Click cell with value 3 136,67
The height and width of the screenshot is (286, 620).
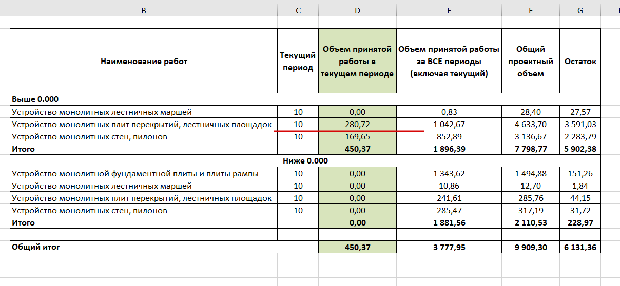pyautogui.click(x=531, y=137)
